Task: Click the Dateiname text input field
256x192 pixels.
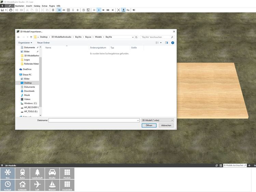Action: click(x=92, y=120)
